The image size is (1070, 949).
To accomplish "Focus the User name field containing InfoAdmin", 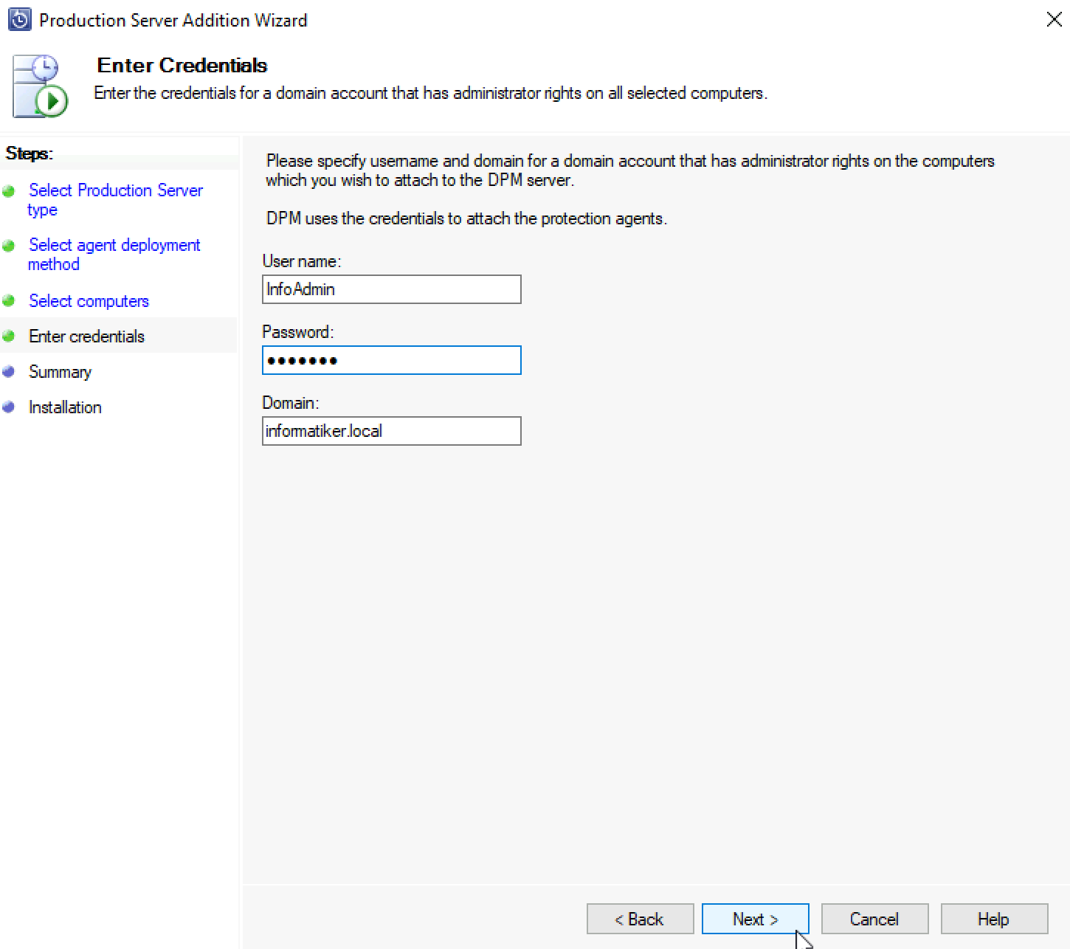I will coord(392,289).
